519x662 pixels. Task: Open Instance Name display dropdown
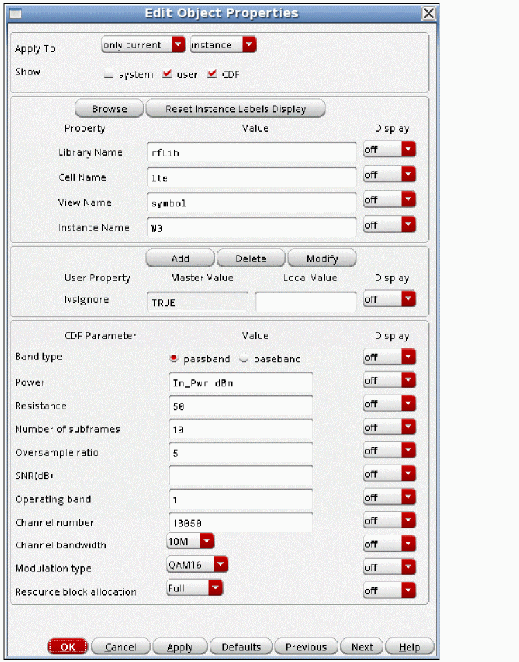point(389,224)
